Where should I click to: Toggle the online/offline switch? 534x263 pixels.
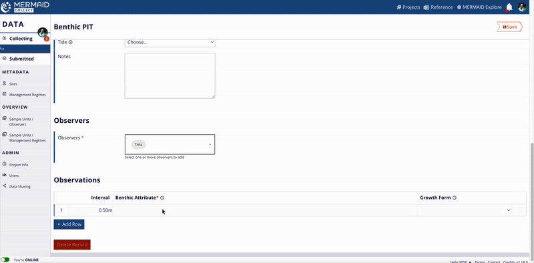click(5, 260)
